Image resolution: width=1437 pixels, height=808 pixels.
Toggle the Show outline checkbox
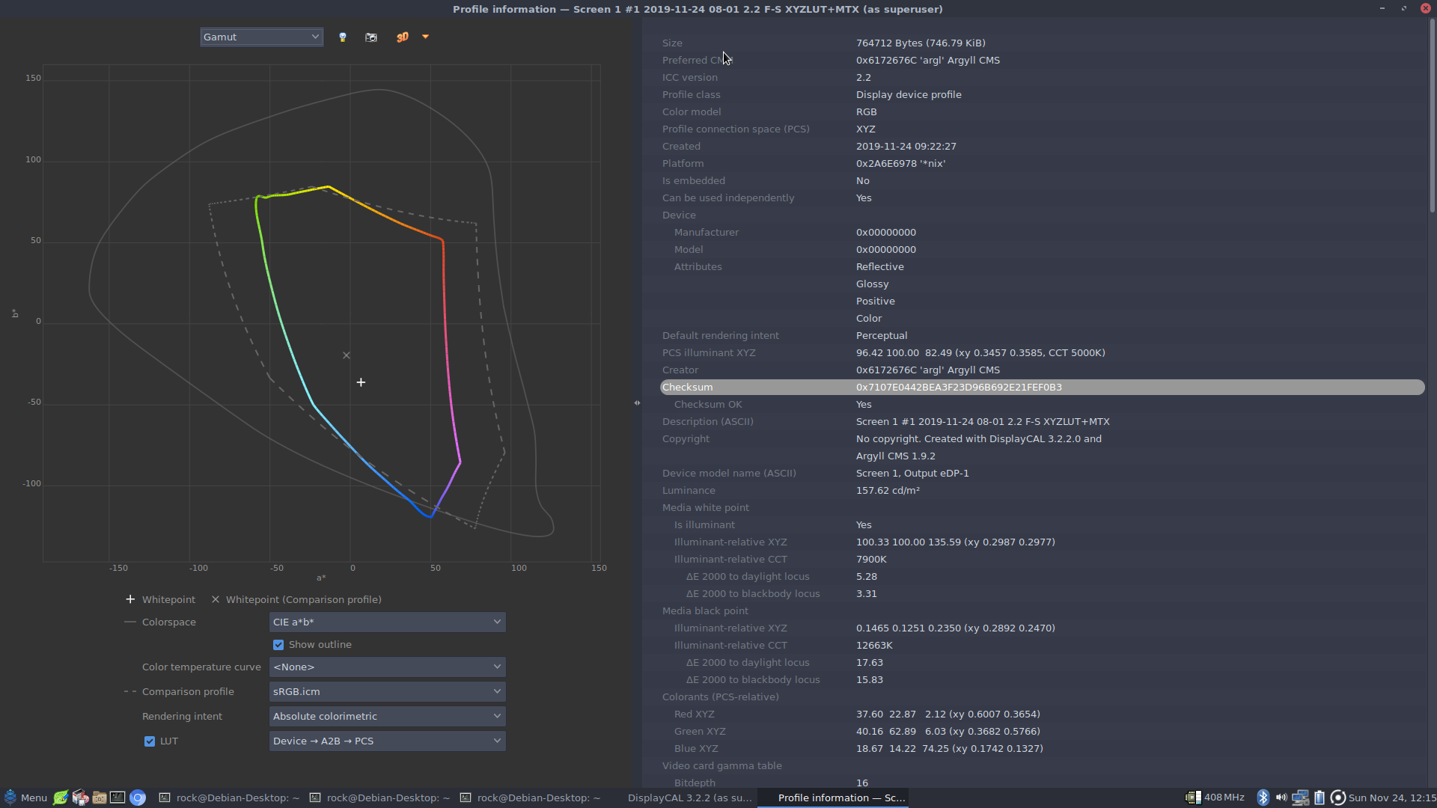pyautogui.click(x=278, y=645)
